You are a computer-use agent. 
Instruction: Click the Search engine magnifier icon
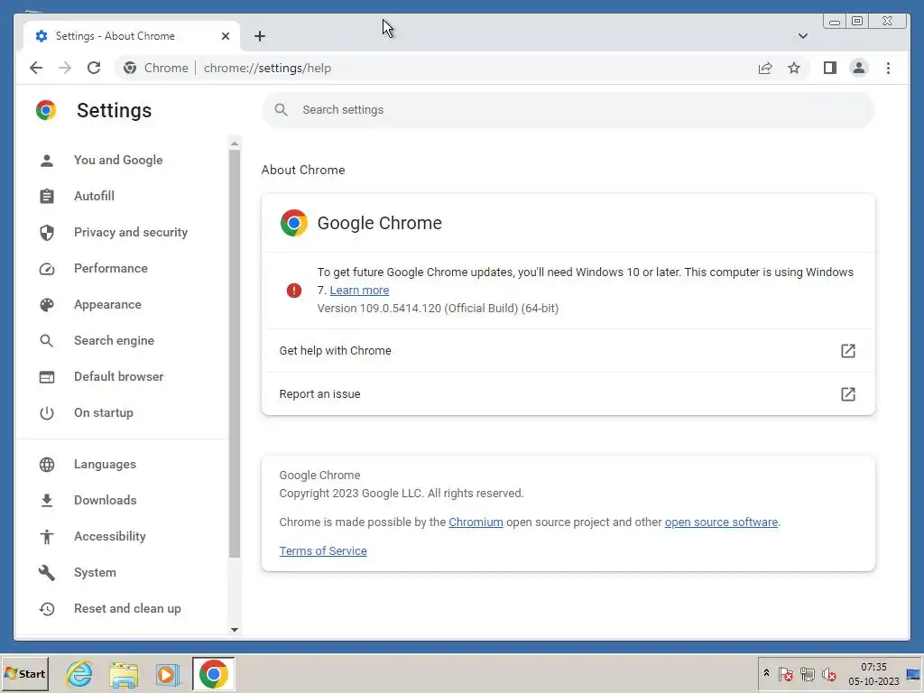(47, 340)
